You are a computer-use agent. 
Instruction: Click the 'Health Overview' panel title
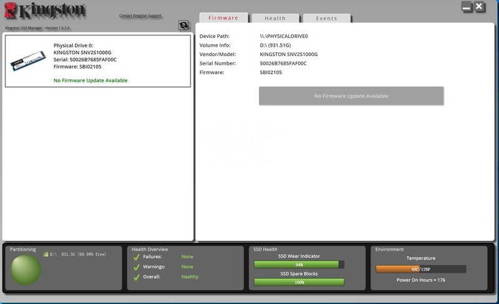coord(150,249)
